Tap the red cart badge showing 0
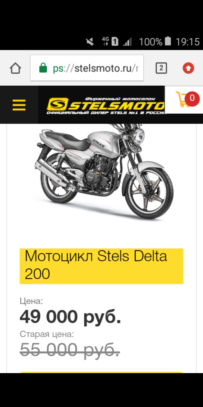Viewport: 203px width, 407px height. click(192, 99)
